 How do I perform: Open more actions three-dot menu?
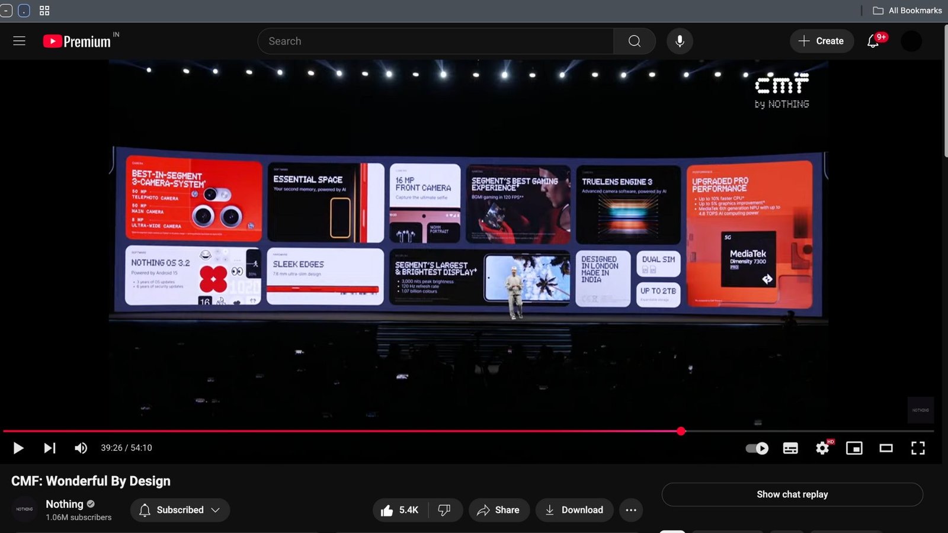click(x=631, y=510)
